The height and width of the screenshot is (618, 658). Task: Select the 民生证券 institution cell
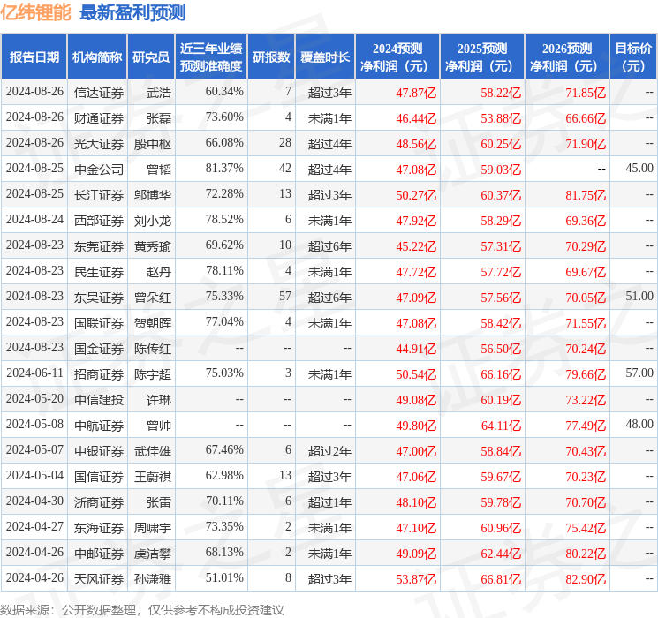pos(99,272)
